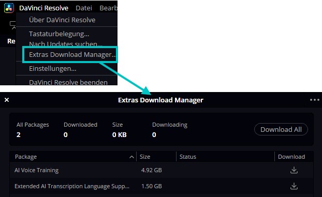Open Einstellungen... from the menu
Screen dimensions: 322x197
[x=53, y=69]
